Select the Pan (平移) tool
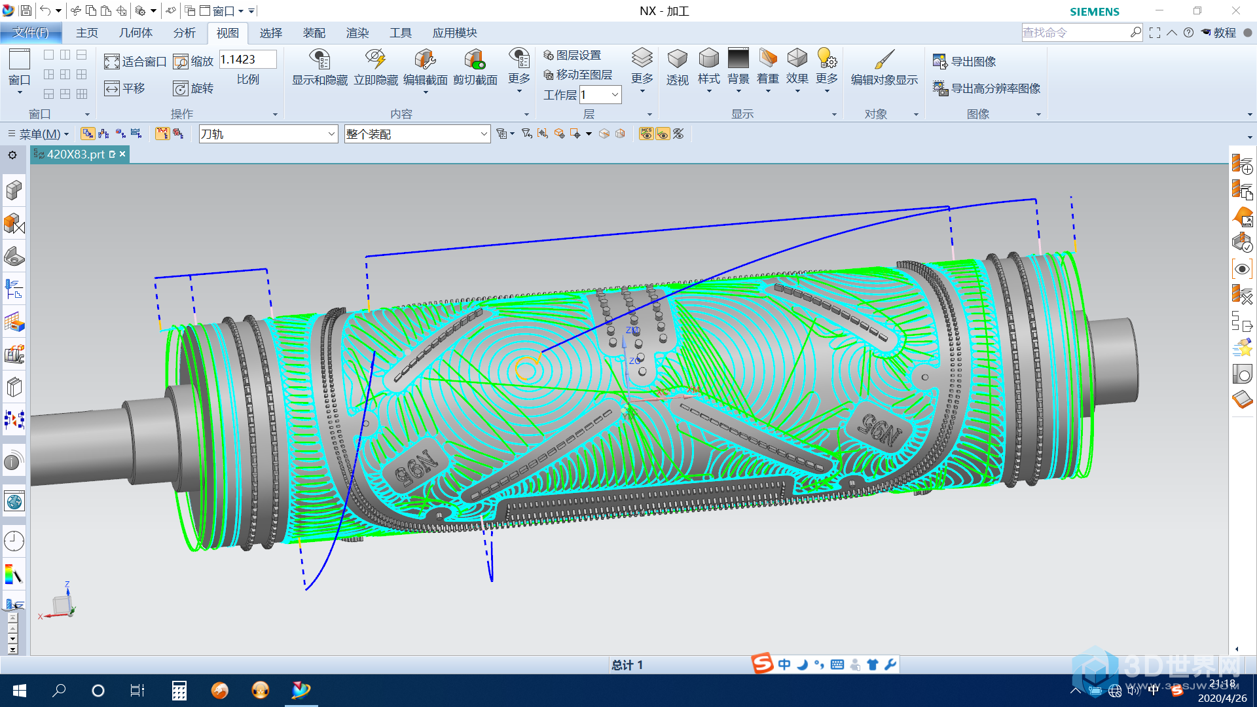 [x=124, y=88]
